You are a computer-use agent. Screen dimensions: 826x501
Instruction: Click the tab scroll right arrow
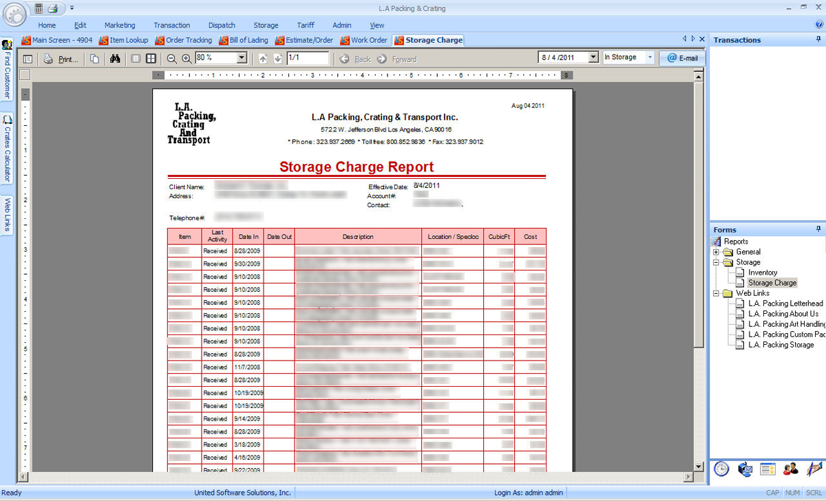(693, 39)
